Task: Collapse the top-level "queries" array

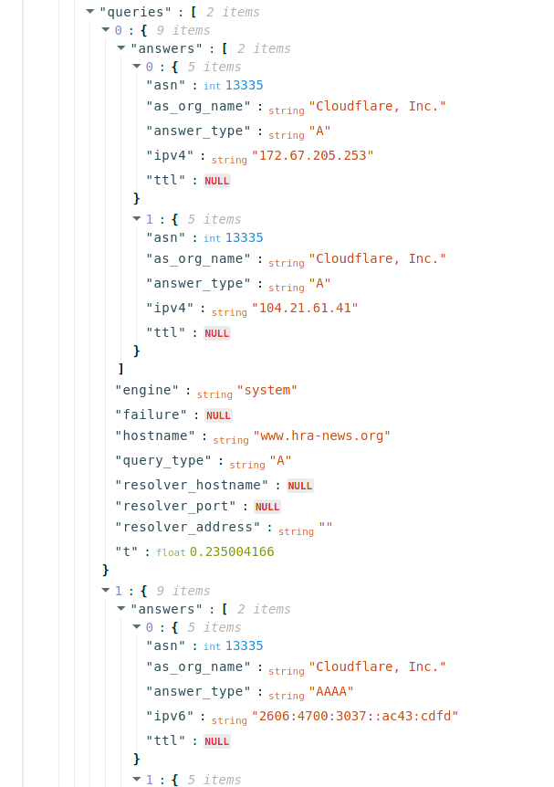Action: click(x=90, y=12)
